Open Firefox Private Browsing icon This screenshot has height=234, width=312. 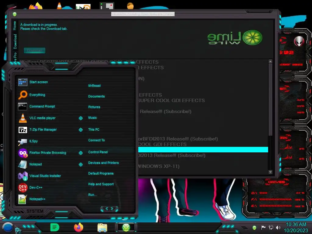(23, 153)
